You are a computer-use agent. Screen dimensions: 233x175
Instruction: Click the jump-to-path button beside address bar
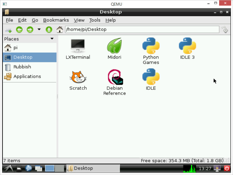(225, 29)
